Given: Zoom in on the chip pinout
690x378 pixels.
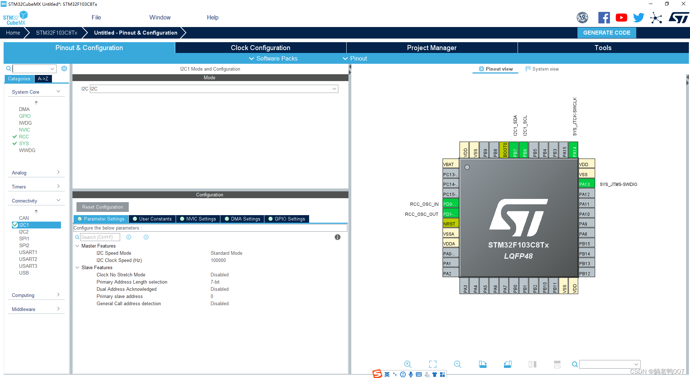Looking at the screenshot, I should [408, 364].
